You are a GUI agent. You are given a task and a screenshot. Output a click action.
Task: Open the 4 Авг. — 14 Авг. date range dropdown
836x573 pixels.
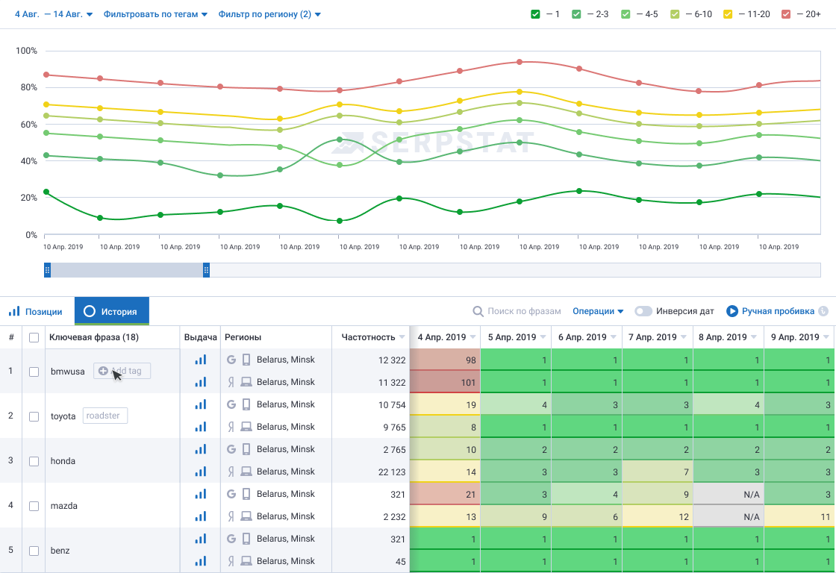click(53, 14)
